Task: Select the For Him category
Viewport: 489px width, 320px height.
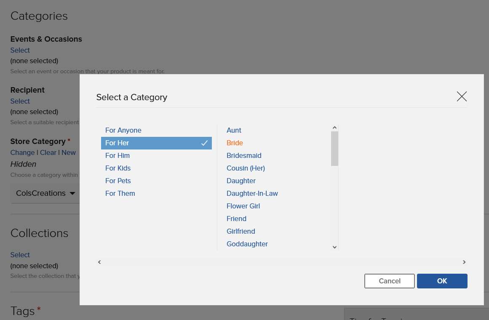Action: coord(117,156)
